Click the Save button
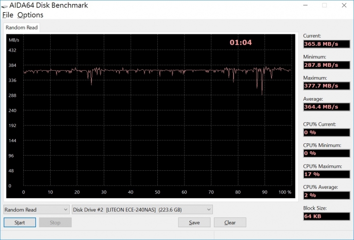The width and height of the screenshot is (354, 240). 194,222
